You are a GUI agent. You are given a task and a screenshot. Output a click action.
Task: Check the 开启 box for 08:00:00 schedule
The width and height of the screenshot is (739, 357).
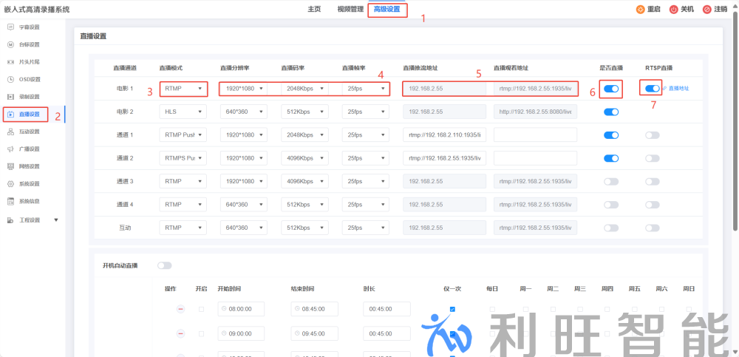[x=202, y=310]
